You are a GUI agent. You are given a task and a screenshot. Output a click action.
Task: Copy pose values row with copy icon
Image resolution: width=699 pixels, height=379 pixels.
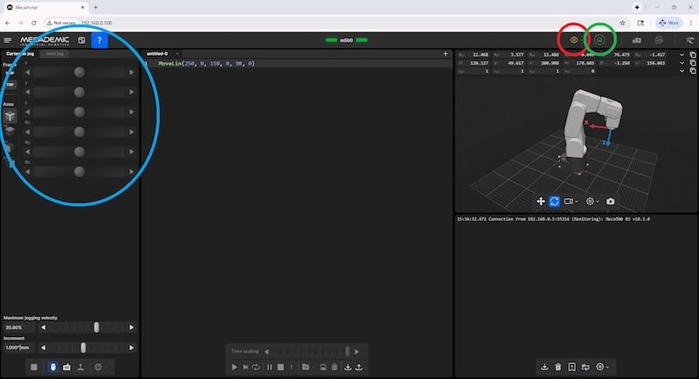tap(693, 63)
